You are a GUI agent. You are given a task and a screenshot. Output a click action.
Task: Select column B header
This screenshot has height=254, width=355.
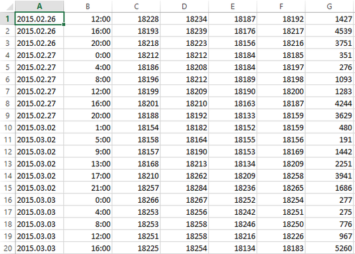[88, 6]
